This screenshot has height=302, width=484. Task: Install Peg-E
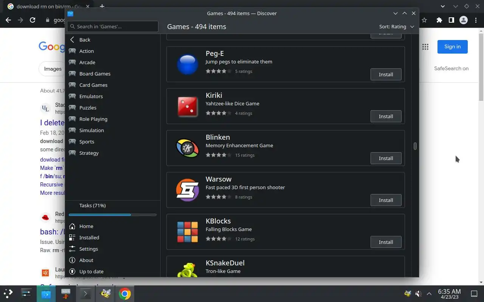pyautogui.click(x=386, y=74)
